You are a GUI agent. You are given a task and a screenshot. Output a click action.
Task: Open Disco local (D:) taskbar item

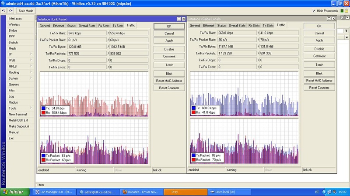tap(230, 192)
